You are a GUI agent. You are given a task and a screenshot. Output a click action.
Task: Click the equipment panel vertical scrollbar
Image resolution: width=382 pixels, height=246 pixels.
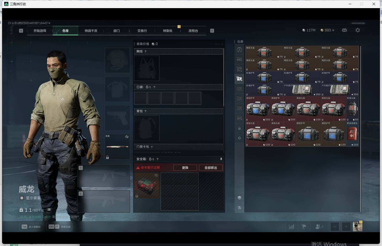[224, 77]
